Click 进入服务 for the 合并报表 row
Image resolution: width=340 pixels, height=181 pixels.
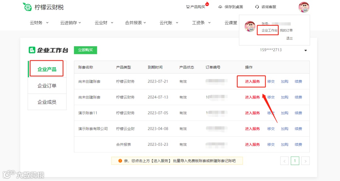(252, 145)
